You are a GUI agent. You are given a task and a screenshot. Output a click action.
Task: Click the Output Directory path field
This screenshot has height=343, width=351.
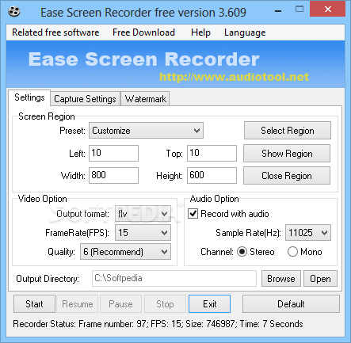(x=174, y=278)
